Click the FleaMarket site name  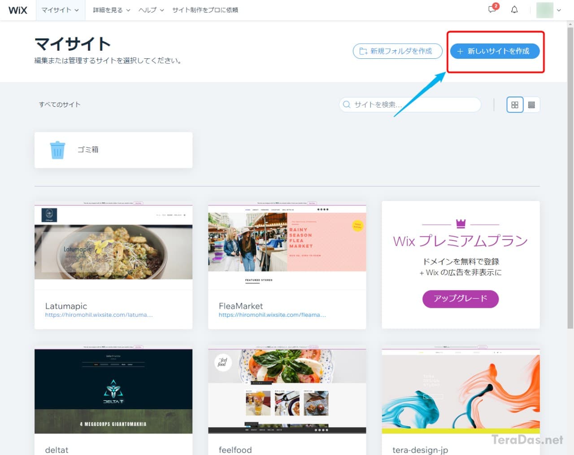pyautogui.click(x=241, y=306)
